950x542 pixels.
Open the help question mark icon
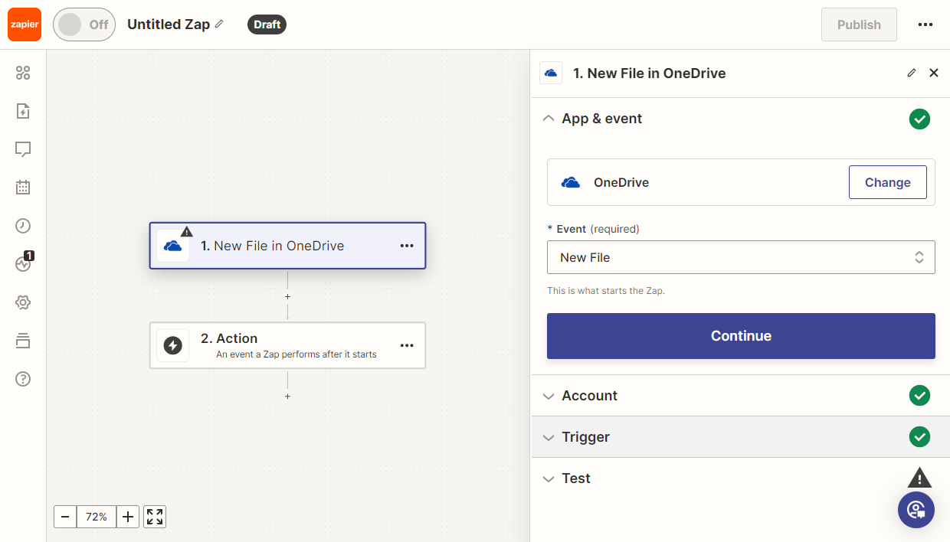[23, 379]
